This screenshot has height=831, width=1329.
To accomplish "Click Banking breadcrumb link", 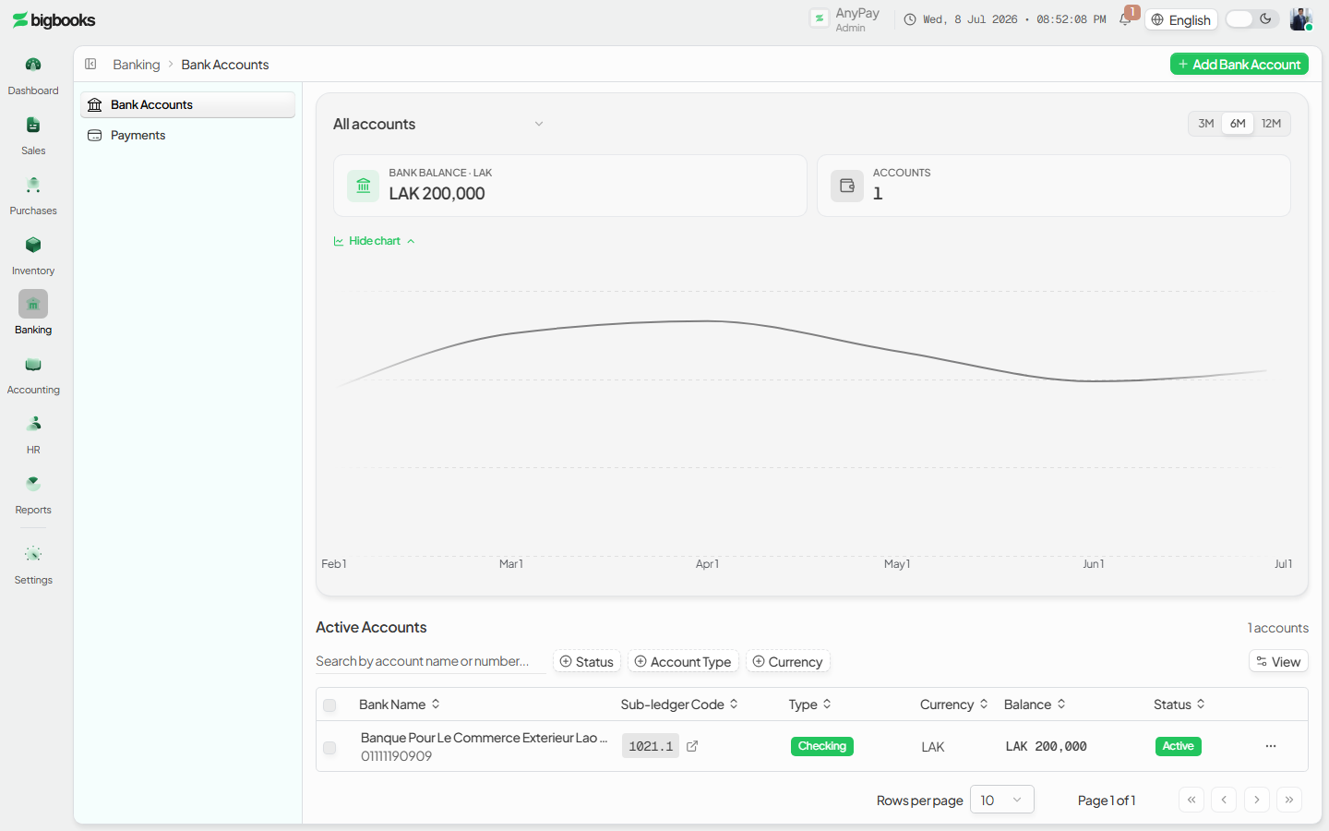I will (x=137, y=65).
